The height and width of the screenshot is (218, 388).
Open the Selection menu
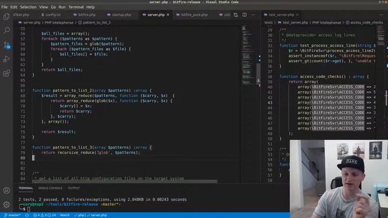(28, 7)
